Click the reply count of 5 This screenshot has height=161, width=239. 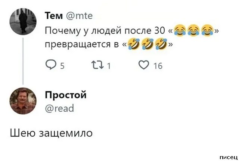[x=62, y=66]
